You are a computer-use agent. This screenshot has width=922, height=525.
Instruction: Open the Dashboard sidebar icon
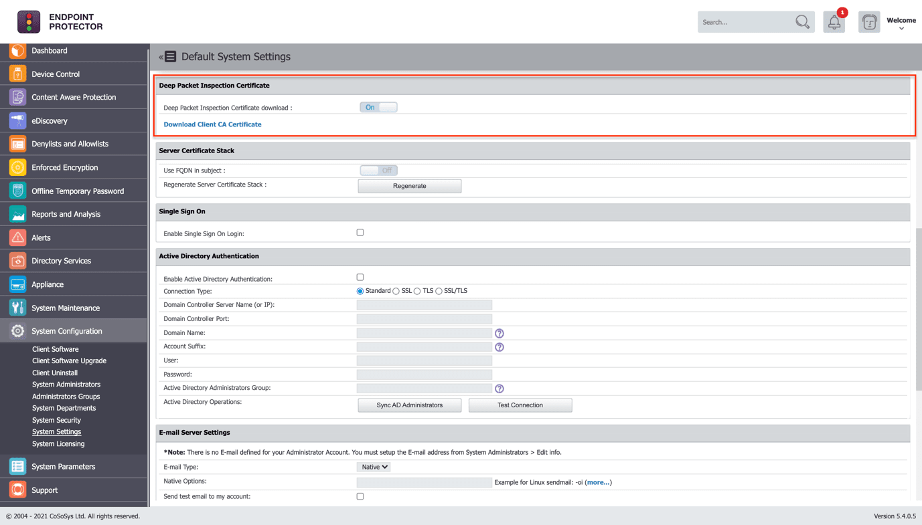[17, 51]
